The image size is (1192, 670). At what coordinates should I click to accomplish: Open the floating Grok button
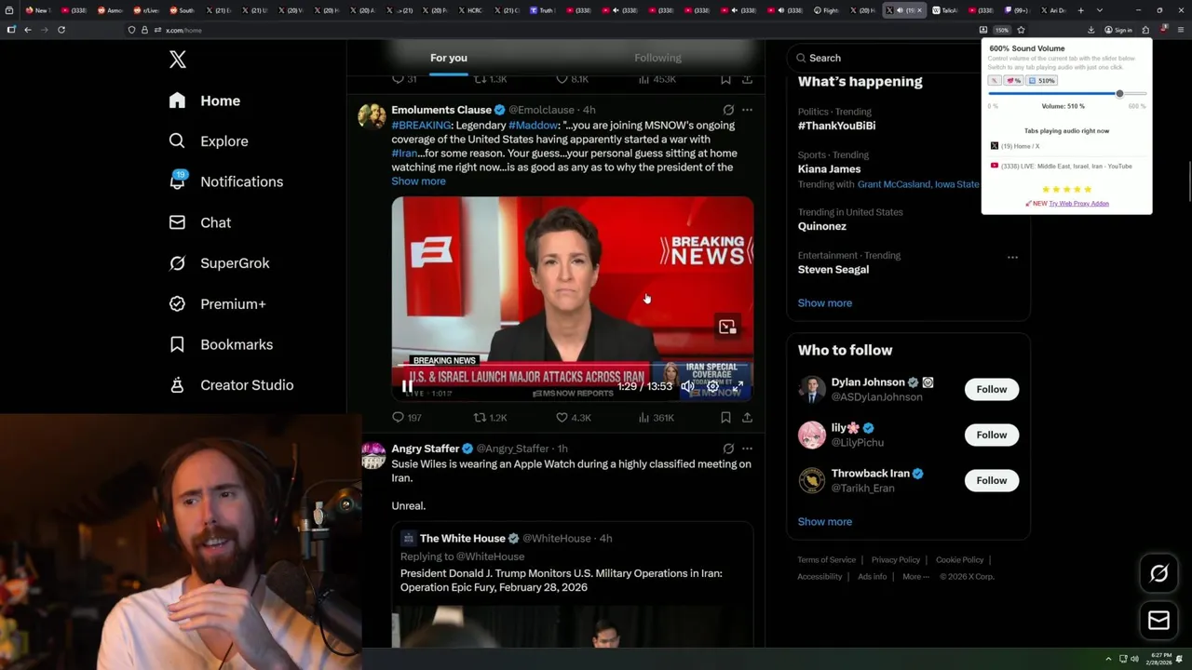pyautogui.click(x=1158, y=574)
